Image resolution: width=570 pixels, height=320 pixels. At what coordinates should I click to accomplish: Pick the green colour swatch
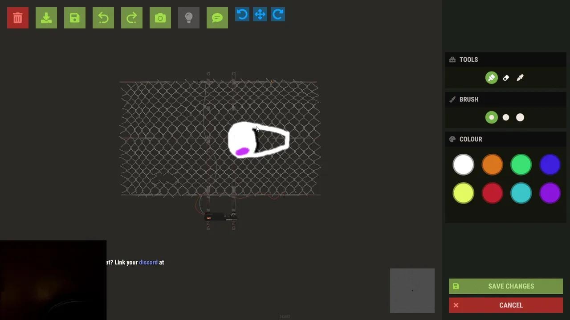tap(521, 164)
